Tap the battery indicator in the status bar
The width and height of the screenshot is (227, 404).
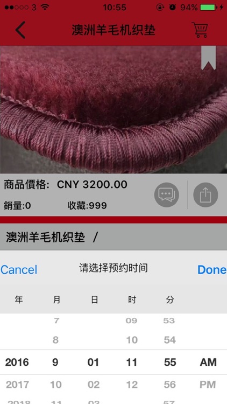pos(208,7)
